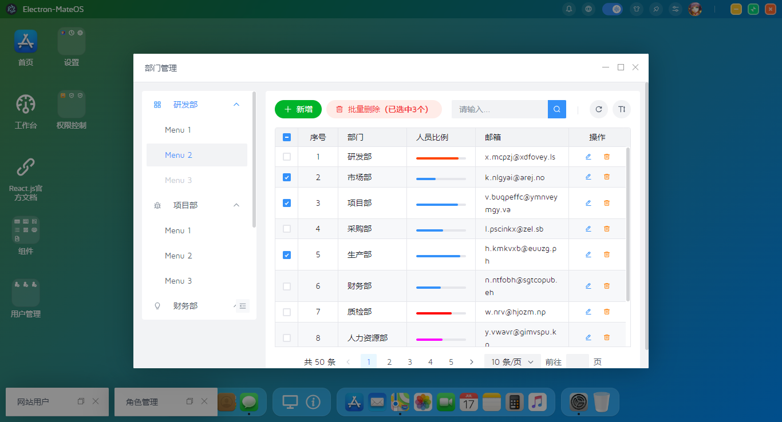782x422 pixels.
Task: Open the table density settings icon
Action: click(x=622, y=109)
